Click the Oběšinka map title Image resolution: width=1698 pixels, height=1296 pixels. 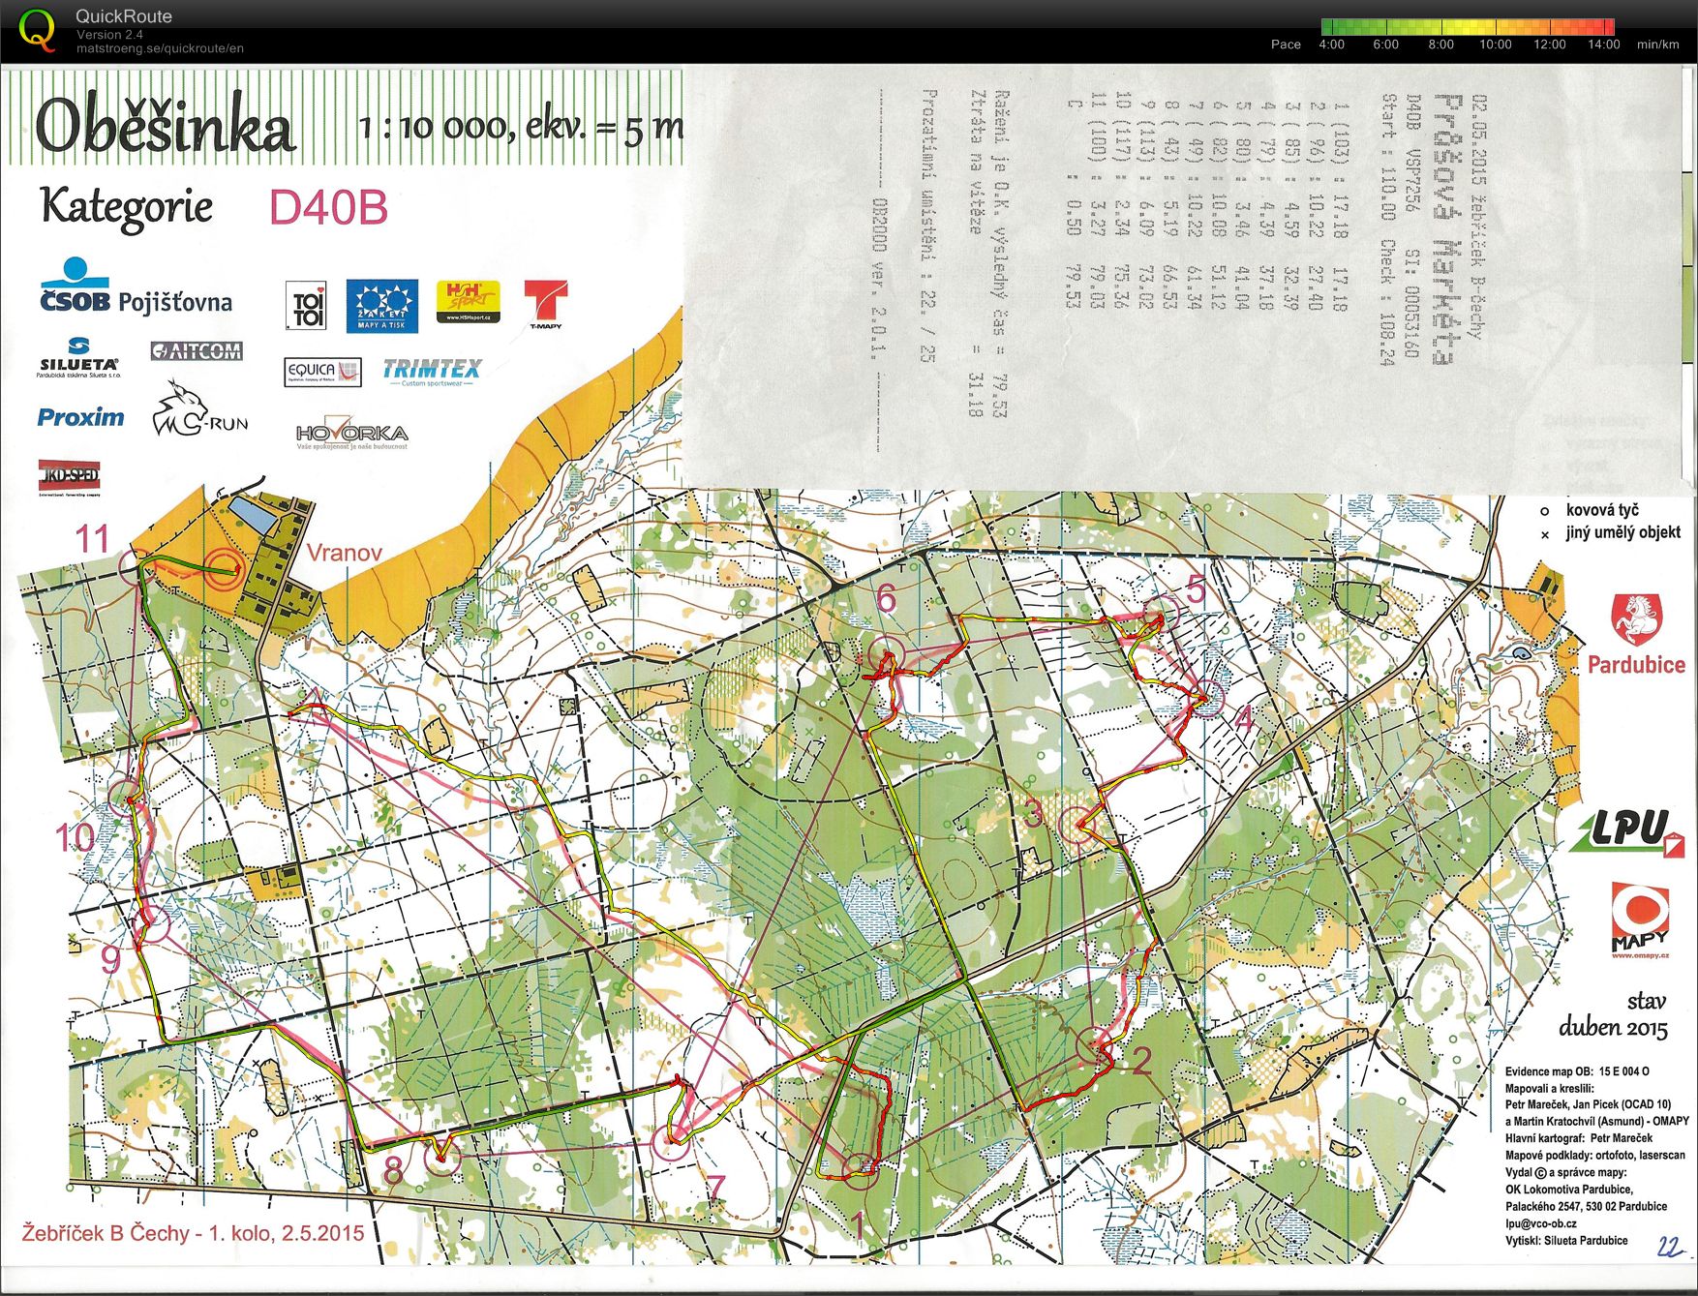point(165,126)
